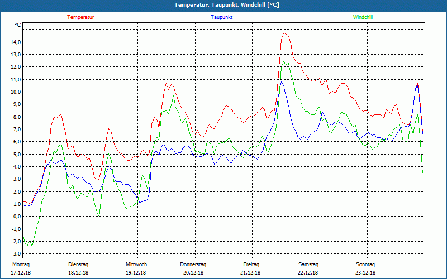
Task: Click the date 19.12.18
Action: click(x=136, y=273)
